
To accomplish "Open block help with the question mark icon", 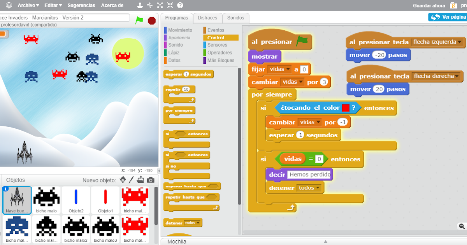I will [180, 5].
